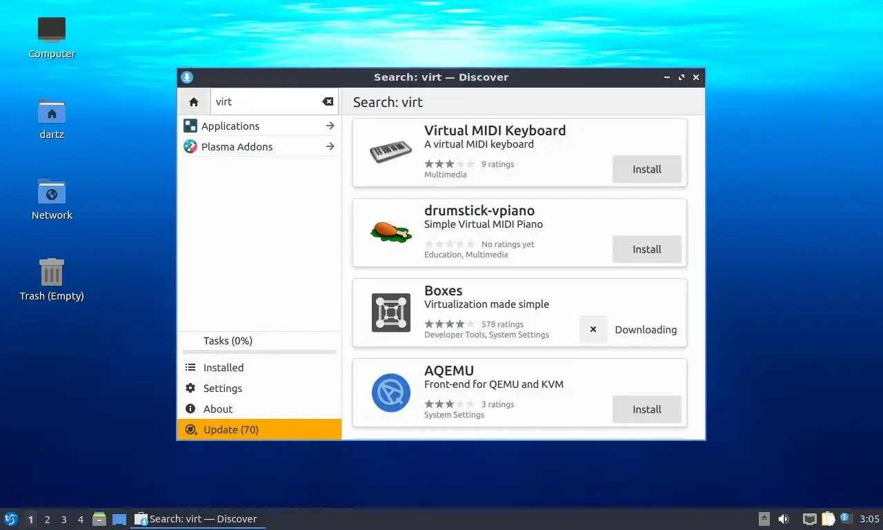883x530 pixels.
Task: Install Virtual MIDI Keyboard
Action: (646, 169)
